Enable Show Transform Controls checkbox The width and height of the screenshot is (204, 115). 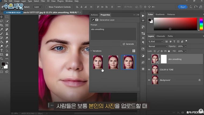pos(47,7)
